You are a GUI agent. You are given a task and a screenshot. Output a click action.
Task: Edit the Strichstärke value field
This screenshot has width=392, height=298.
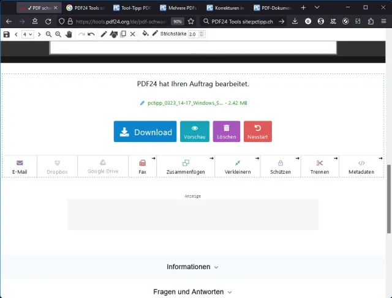[x=194, y=34]
